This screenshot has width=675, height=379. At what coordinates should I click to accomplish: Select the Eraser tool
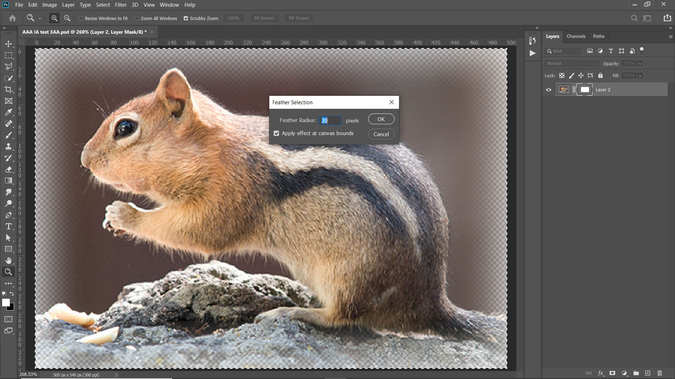8,169
